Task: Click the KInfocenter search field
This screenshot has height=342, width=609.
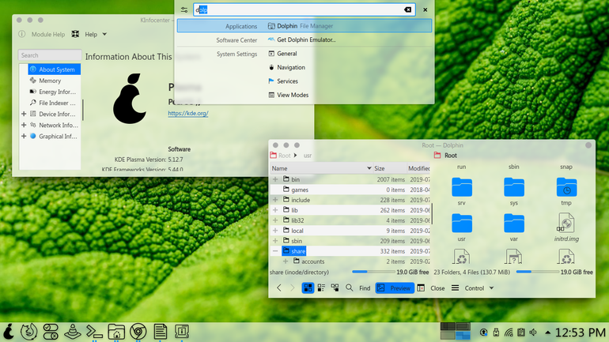Action: click(x=50, y=55)
